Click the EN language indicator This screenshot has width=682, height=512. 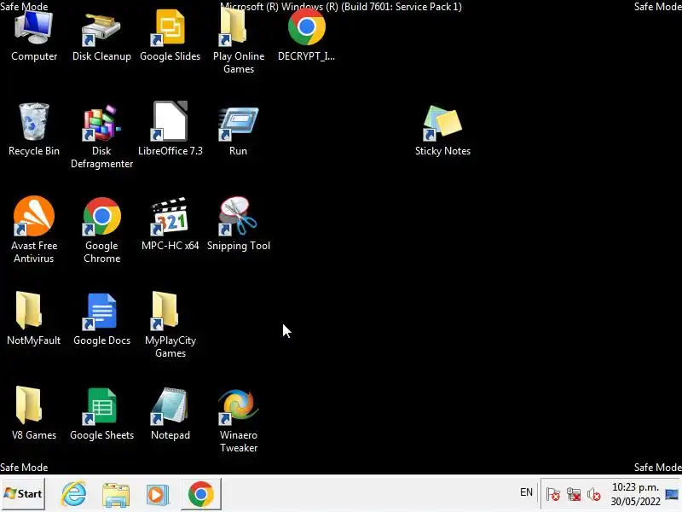(526, 492)
